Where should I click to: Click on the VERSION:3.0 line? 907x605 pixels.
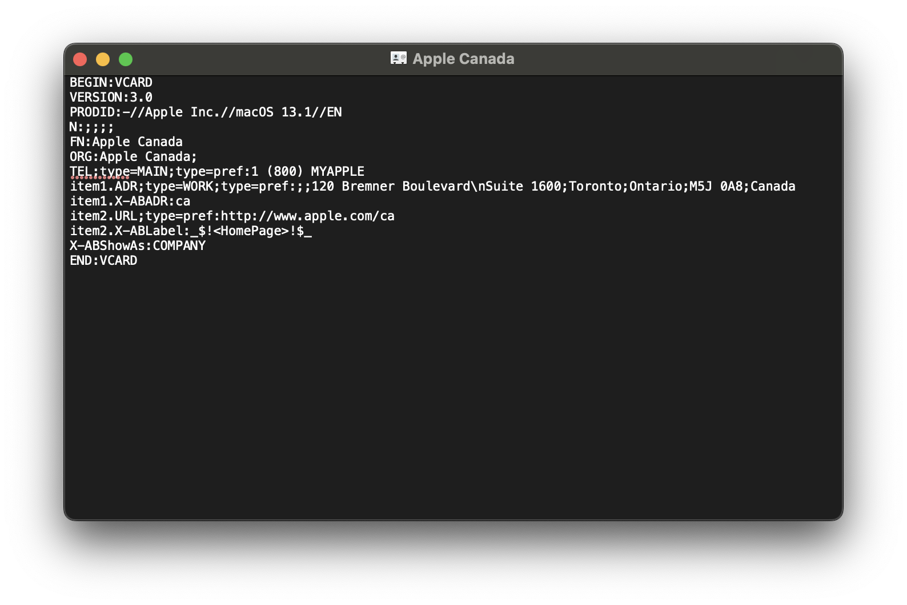(x=111, y=98)
